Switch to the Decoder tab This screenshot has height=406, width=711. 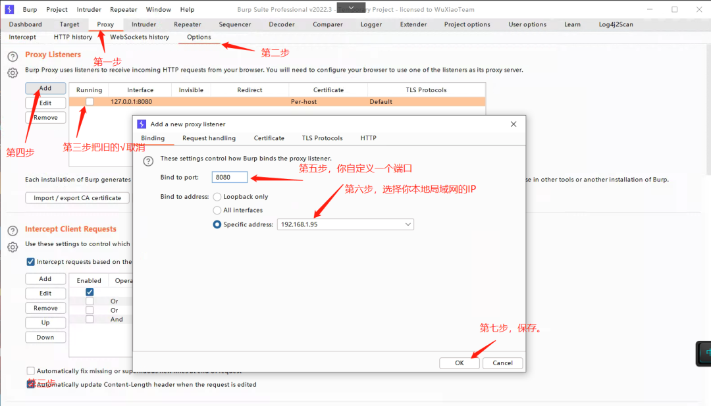tap(282, 24)
